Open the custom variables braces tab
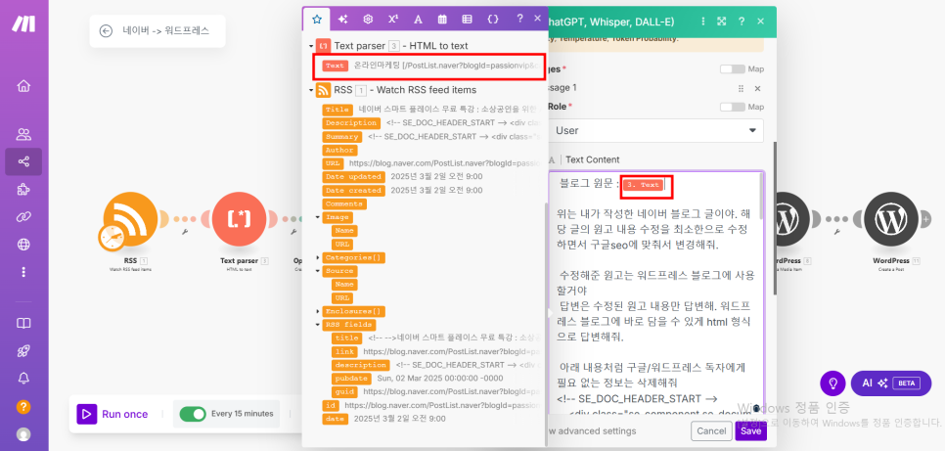 (x=492, y=19)
